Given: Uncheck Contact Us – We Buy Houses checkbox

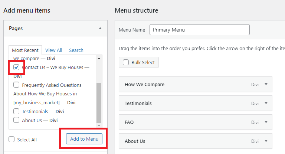Looking at the screenshot, I should pos(16,67).
